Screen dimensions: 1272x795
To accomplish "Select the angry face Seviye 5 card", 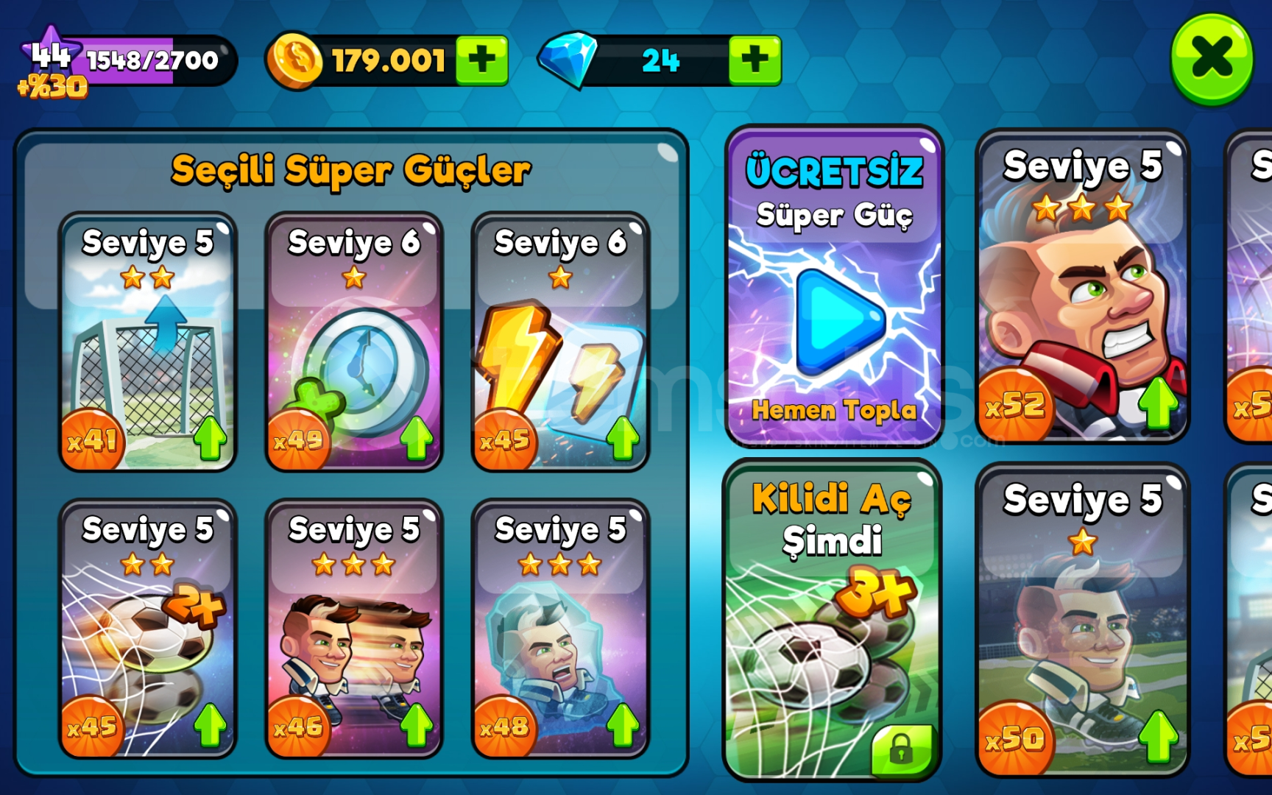I will tap(1082, 286).
